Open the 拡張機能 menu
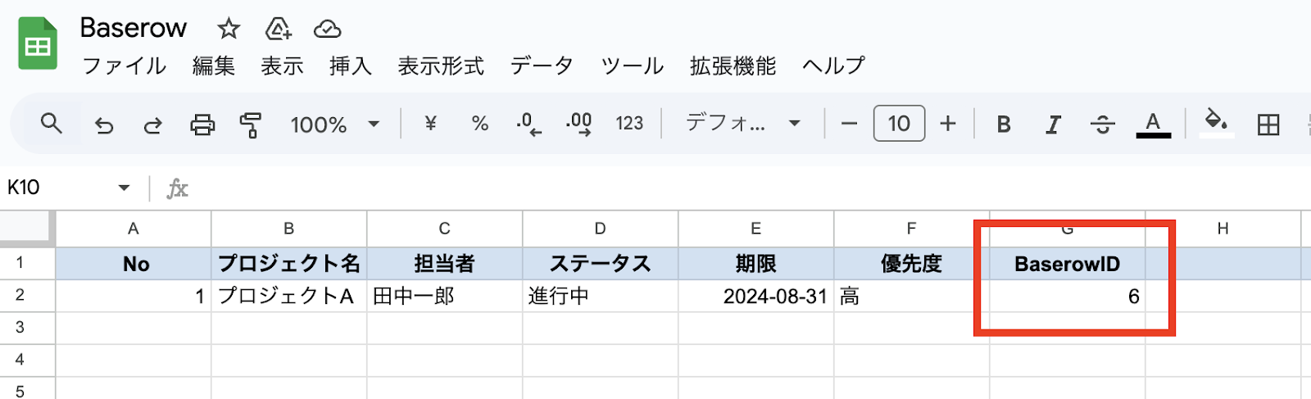Image resolution: width=1311 pixels, height=399 pixels. point(733,66)
